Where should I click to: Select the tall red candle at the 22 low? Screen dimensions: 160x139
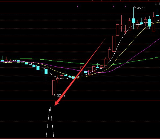coord(54,88)
